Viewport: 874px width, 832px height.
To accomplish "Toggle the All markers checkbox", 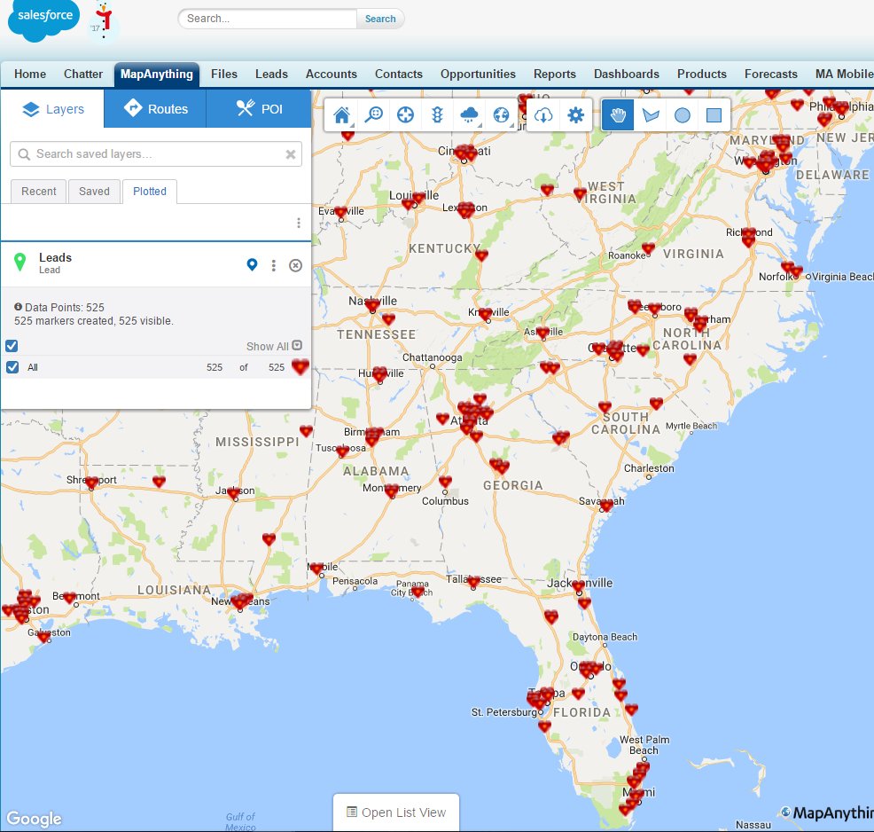I will pos(12,367).
